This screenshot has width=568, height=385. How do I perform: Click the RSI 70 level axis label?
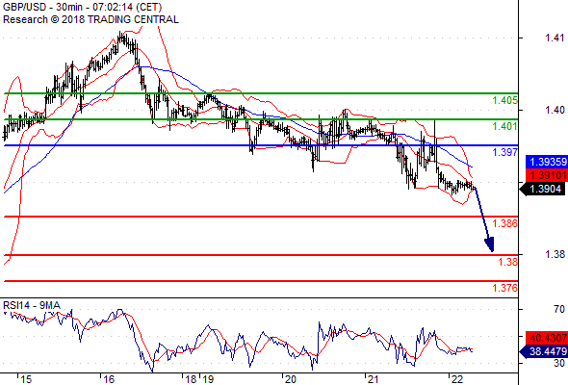click(559, 309)
